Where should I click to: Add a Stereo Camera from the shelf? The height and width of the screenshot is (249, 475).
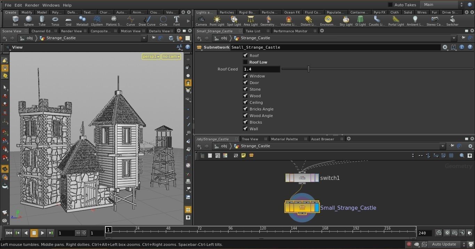pos(435,20)
